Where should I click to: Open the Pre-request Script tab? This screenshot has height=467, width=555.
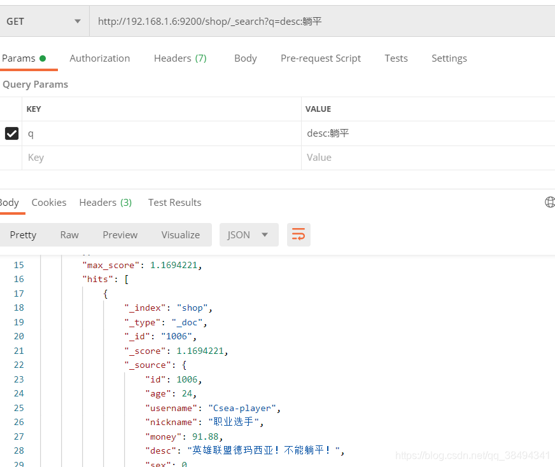click(321, 58)
